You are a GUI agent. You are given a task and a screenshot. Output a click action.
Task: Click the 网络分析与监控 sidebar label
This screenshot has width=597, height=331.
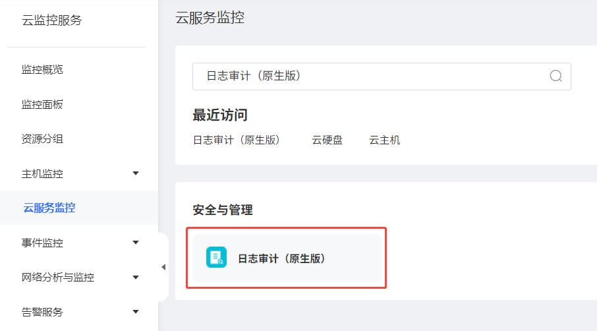58,278
